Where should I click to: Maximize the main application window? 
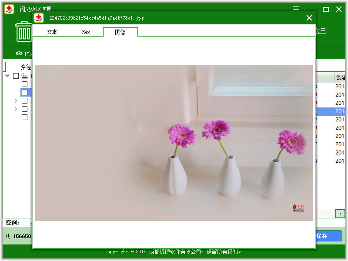pos(325,9)
